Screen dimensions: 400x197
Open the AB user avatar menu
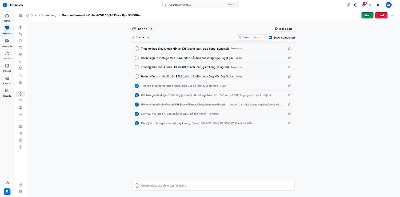click(x=389, y=5)
